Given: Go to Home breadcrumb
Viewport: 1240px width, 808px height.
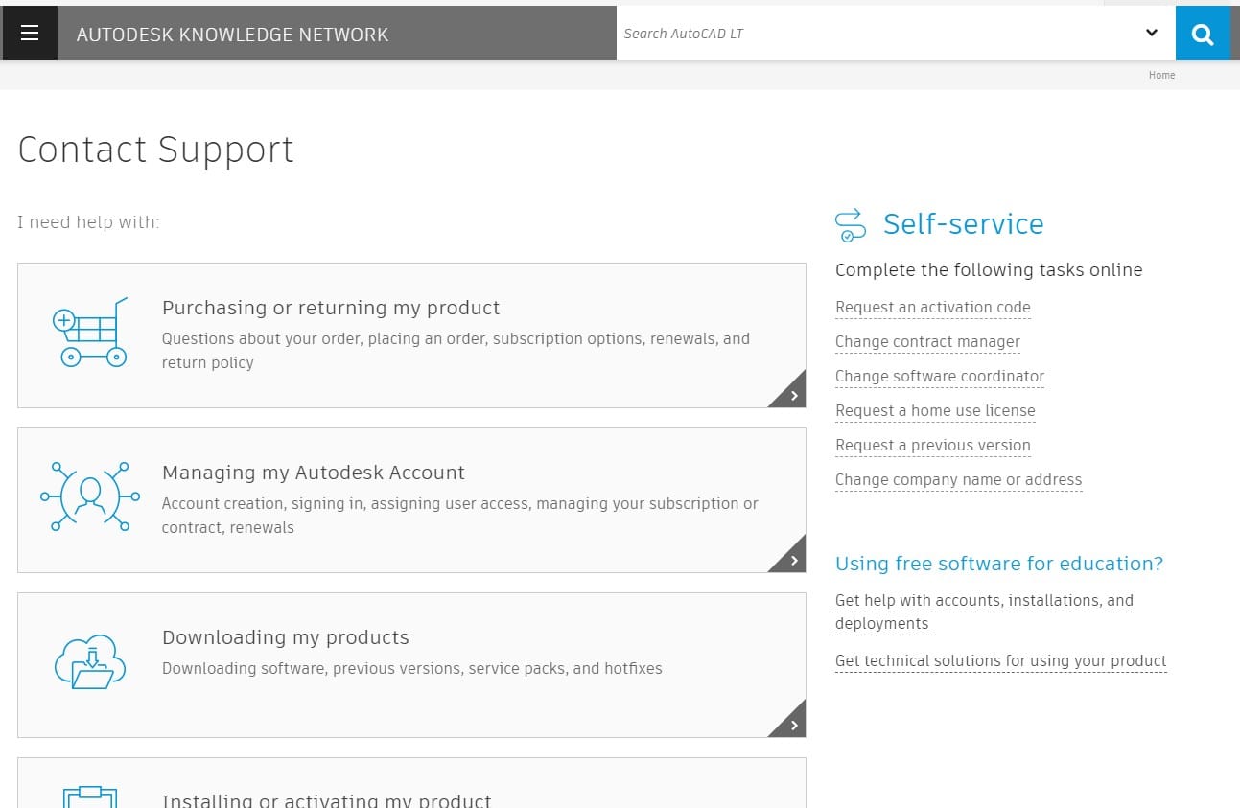Looking at the screenshot, I should coord(1161,75).
